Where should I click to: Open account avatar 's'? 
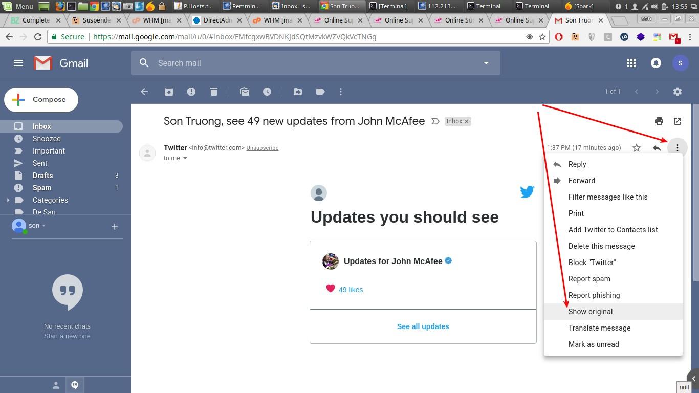click(x=680, y=63)
